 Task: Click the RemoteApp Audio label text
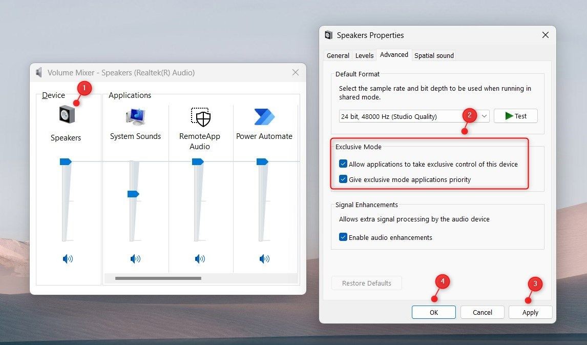pyautogui.click(x=200, y=141)
